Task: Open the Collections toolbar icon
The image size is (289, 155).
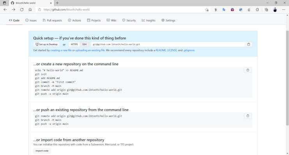Action: point(266,10)
